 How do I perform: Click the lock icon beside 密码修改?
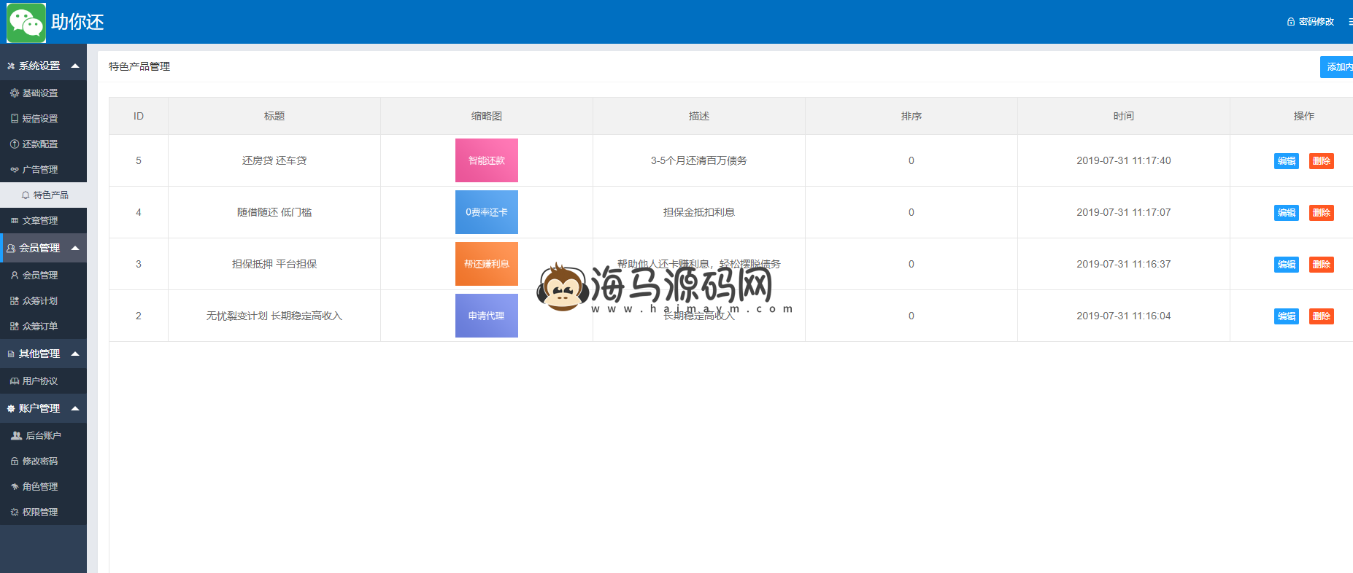1290,22
